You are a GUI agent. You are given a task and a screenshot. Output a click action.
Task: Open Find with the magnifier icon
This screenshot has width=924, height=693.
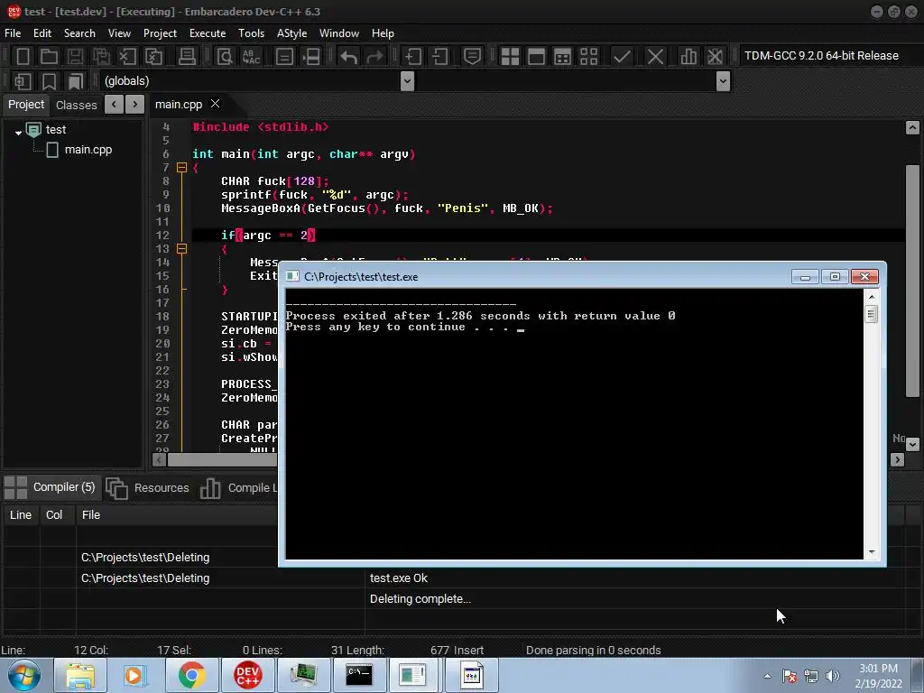pos(225,57)
